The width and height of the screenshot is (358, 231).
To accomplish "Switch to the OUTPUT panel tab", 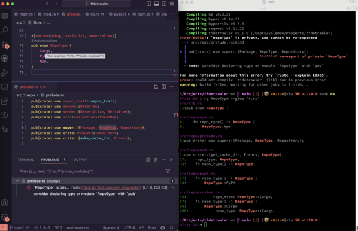I will (x=80, y=160).
